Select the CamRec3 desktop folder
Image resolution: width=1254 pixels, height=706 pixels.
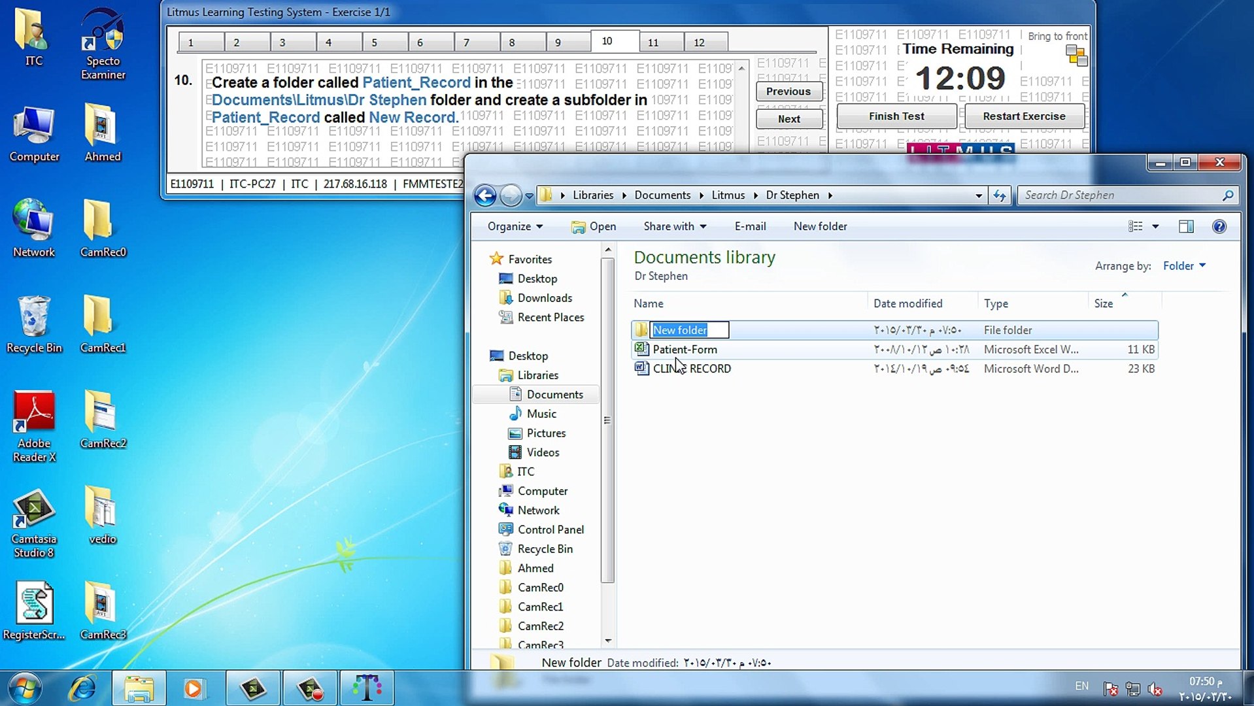103,611
